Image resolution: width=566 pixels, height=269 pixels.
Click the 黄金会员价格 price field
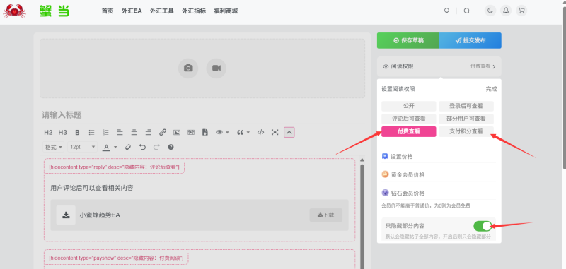click(439, 174)
